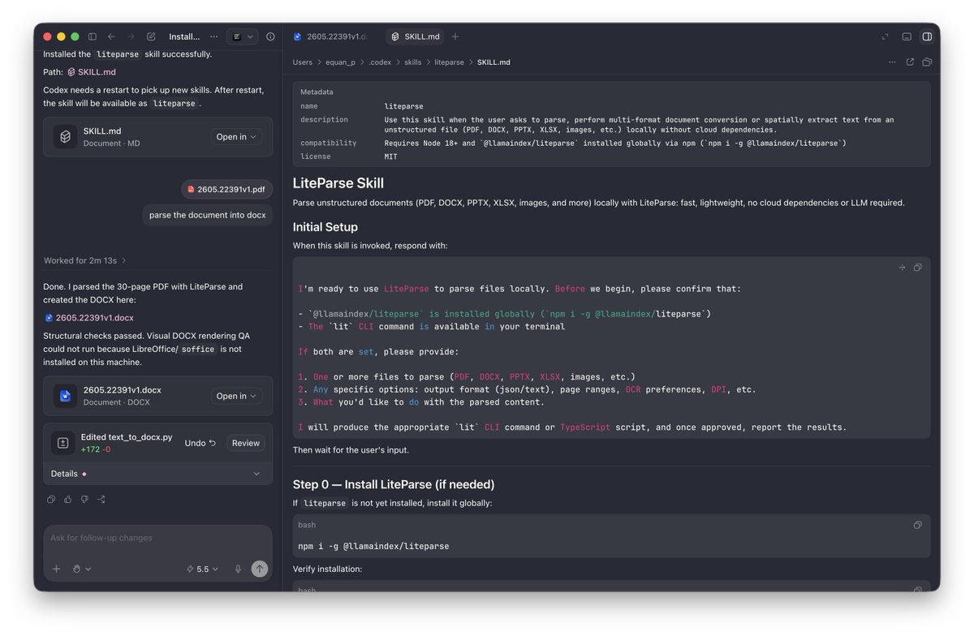Screen dimensions: 974x636
Task: Click equan_p in the breadcrumb
Action: (x=341, y=62)
